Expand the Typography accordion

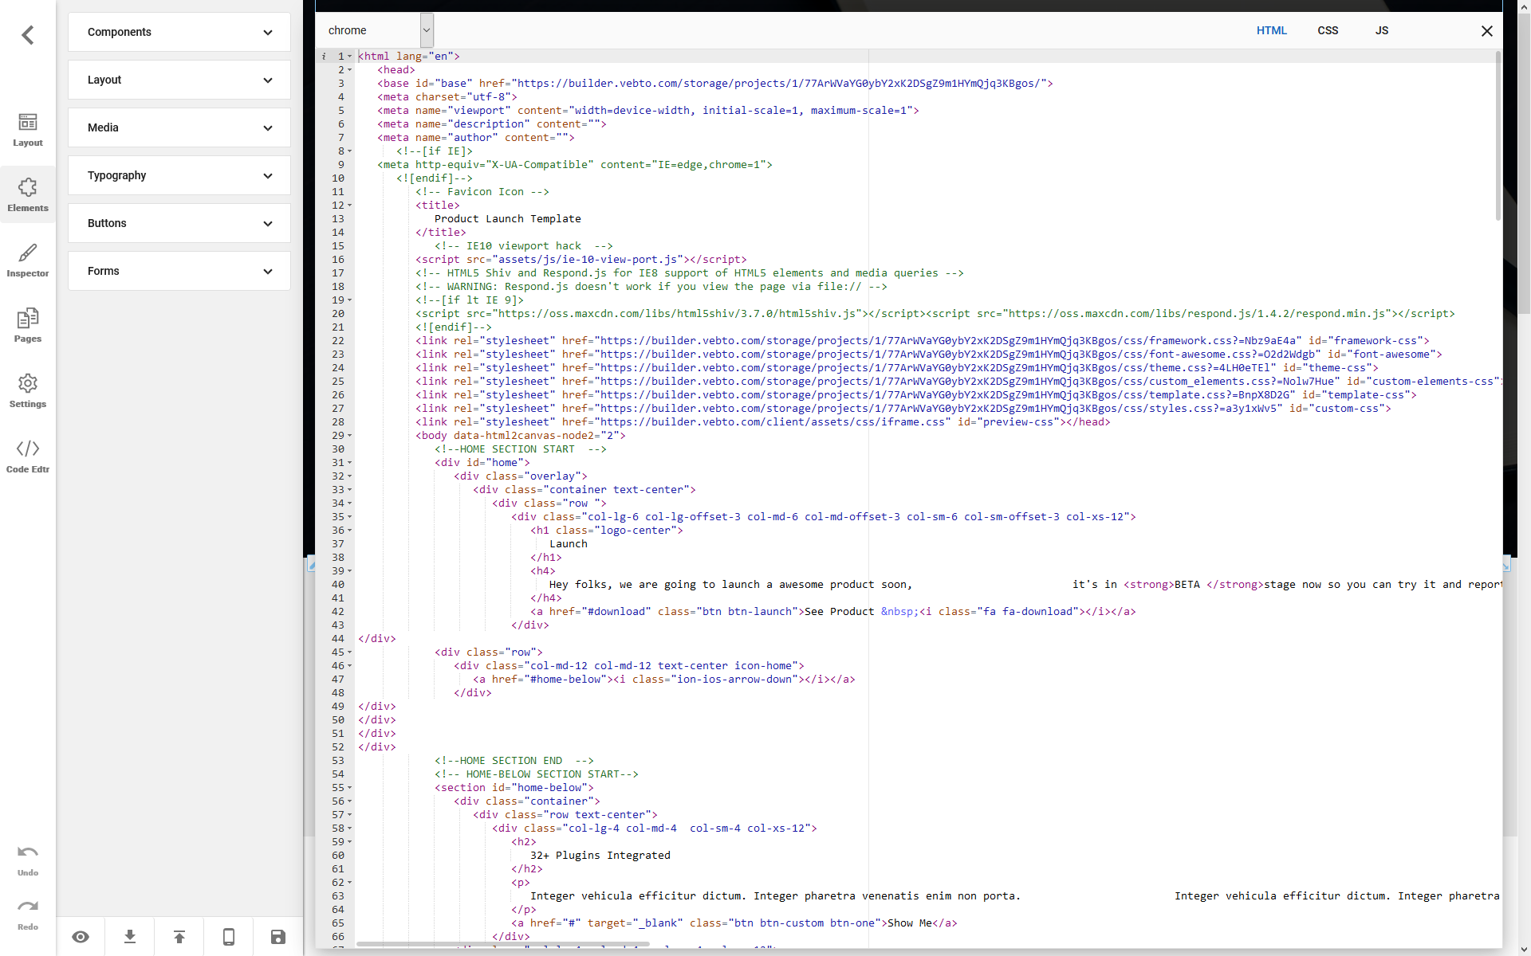[179, 175]
